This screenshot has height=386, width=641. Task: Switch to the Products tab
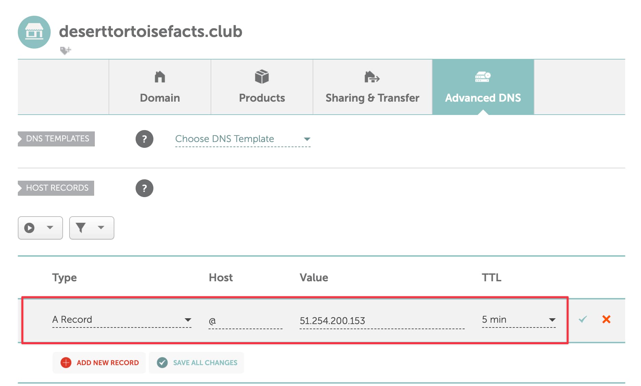pyautogui.click(x=262, y=87)
